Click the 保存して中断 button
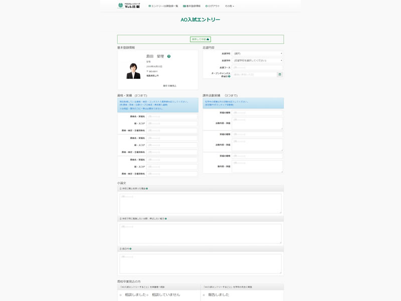 click(x=200, y=39)
